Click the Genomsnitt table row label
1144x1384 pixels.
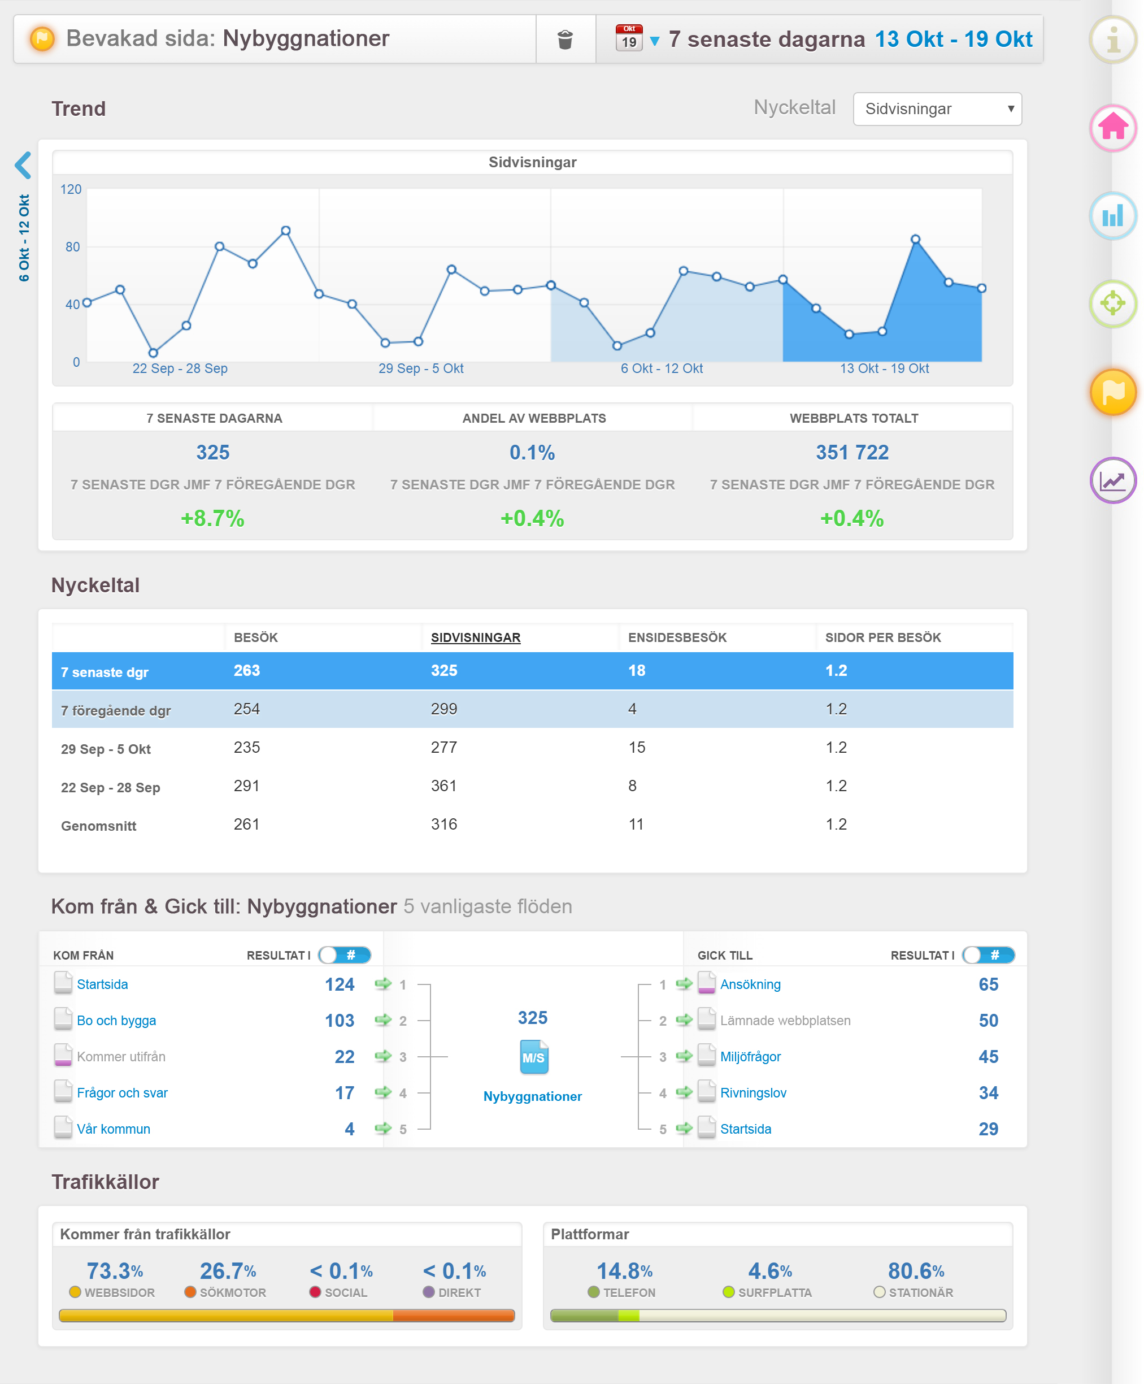pyautogui.click(x=98, y=826)
